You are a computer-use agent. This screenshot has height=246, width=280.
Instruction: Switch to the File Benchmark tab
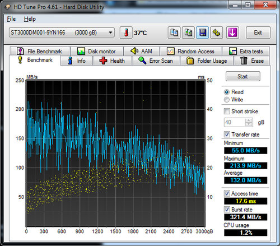coord(40,51)
